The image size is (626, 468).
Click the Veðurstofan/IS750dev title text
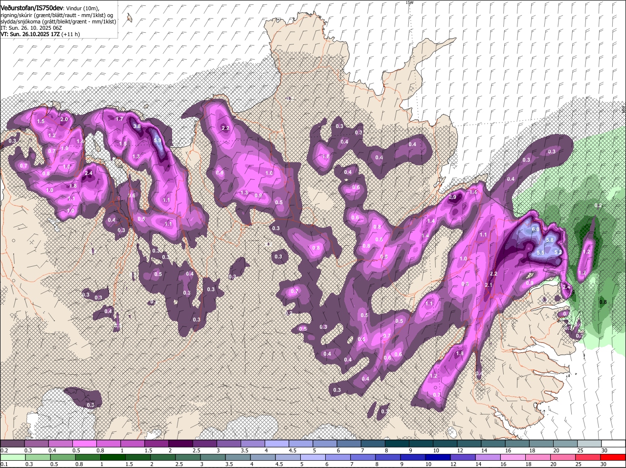32,8
